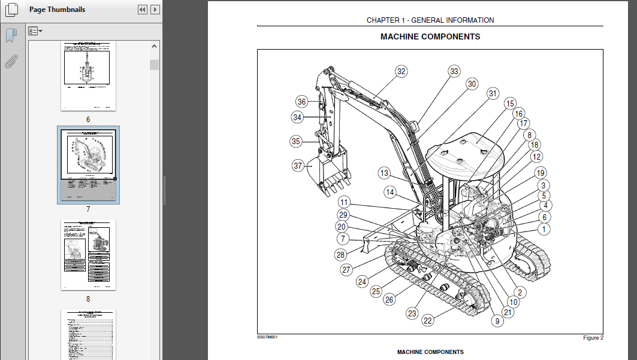The width and height of the screenshot is (637, 360).
Task: Click callout number 37 near the bucket
Action: [x=298, y=166]
